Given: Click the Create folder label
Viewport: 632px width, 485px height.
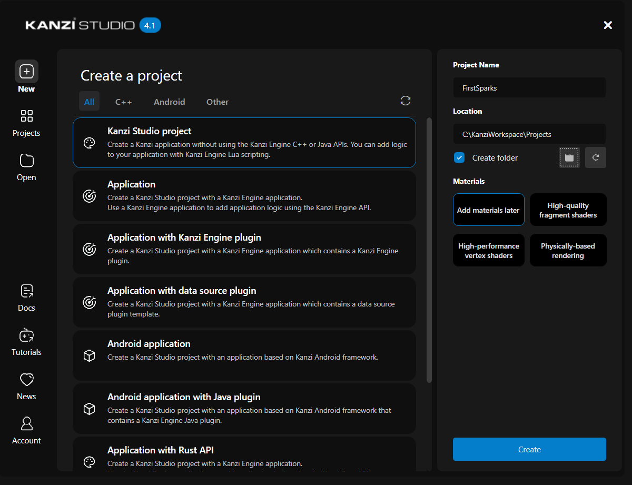Looking at the screenshot, I should pos(495,158).
